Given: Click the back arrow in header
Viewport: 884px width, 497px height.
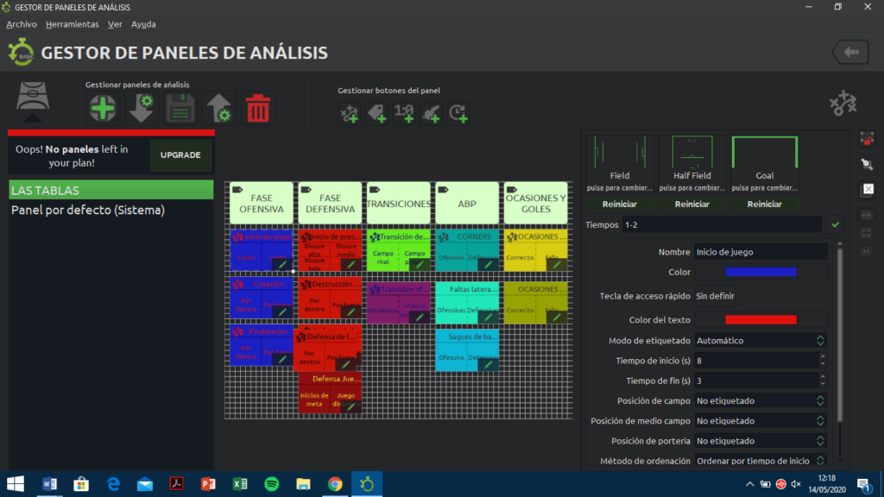Looking at the screenshot, I should [x=850, y=53].
